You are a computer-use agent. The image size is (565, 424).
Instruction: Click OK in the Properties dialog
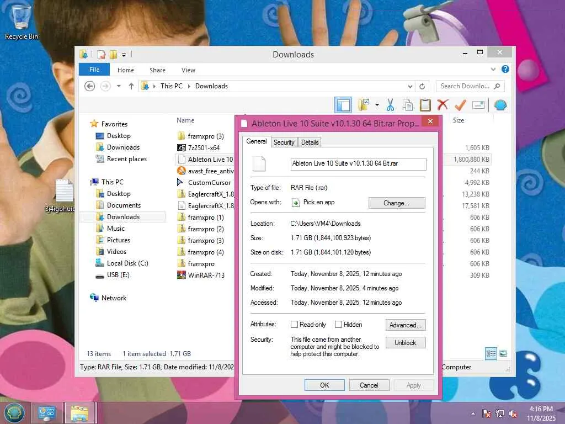pyautogui.click(x=324, y=385)
